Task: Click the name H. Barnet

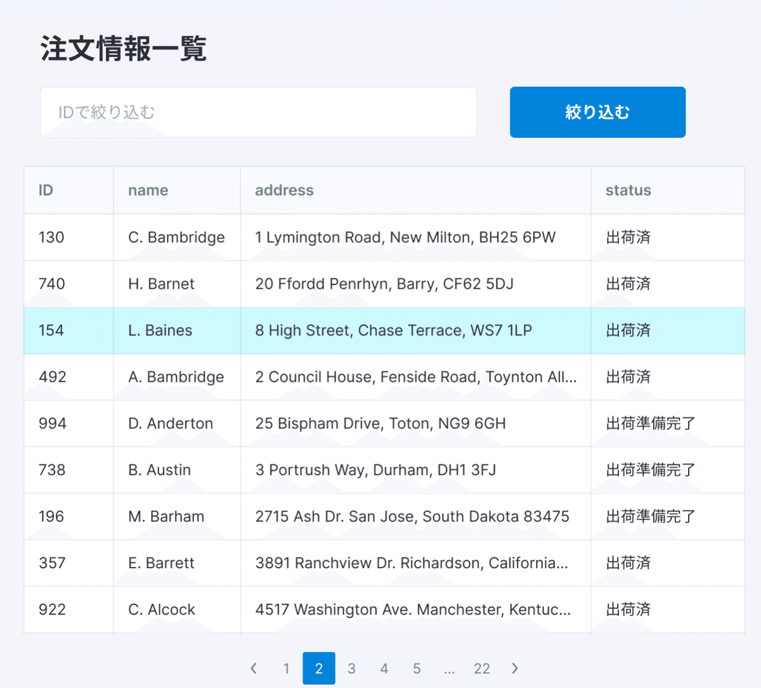Action: [x=161, y=284]
